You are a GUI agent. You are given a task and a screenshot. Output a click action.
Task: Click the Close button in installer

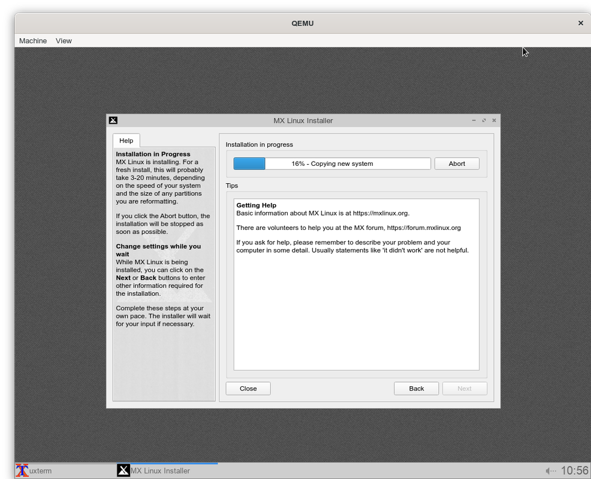[248, 389]
